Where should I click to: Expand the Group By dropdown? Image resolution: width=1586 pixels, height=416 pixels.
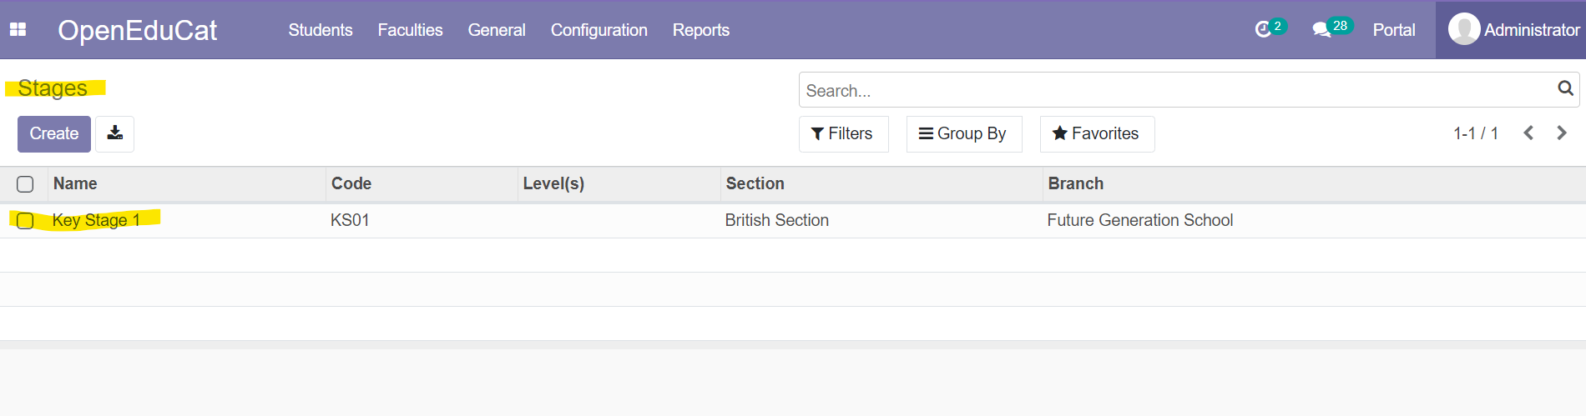(964, 134)
